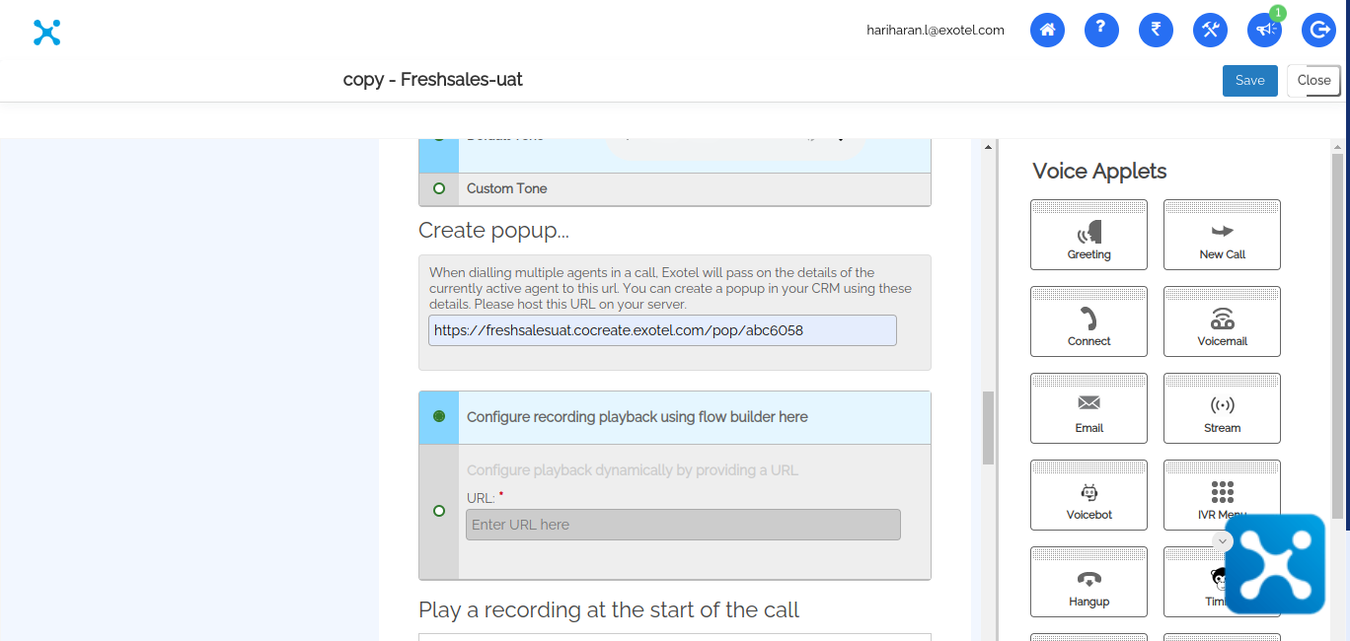This screenshot has width=1350, height=641.
Task: Open the floating Exotel chat widget
Action: click(x=1275, y=564)
